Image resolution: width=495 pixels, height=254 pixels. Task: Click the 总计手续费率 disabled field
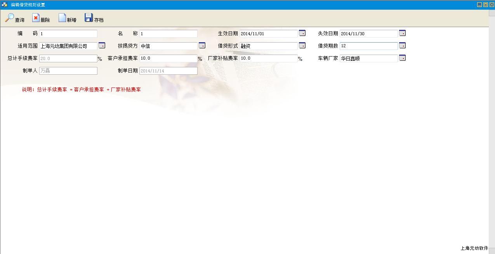[68, 58]
